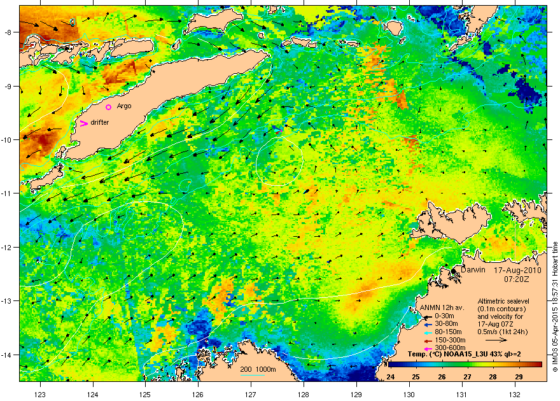The image size is (560, 401).
Task: Click the latitude axis label '-13'
Action: [x=8, y=300]
